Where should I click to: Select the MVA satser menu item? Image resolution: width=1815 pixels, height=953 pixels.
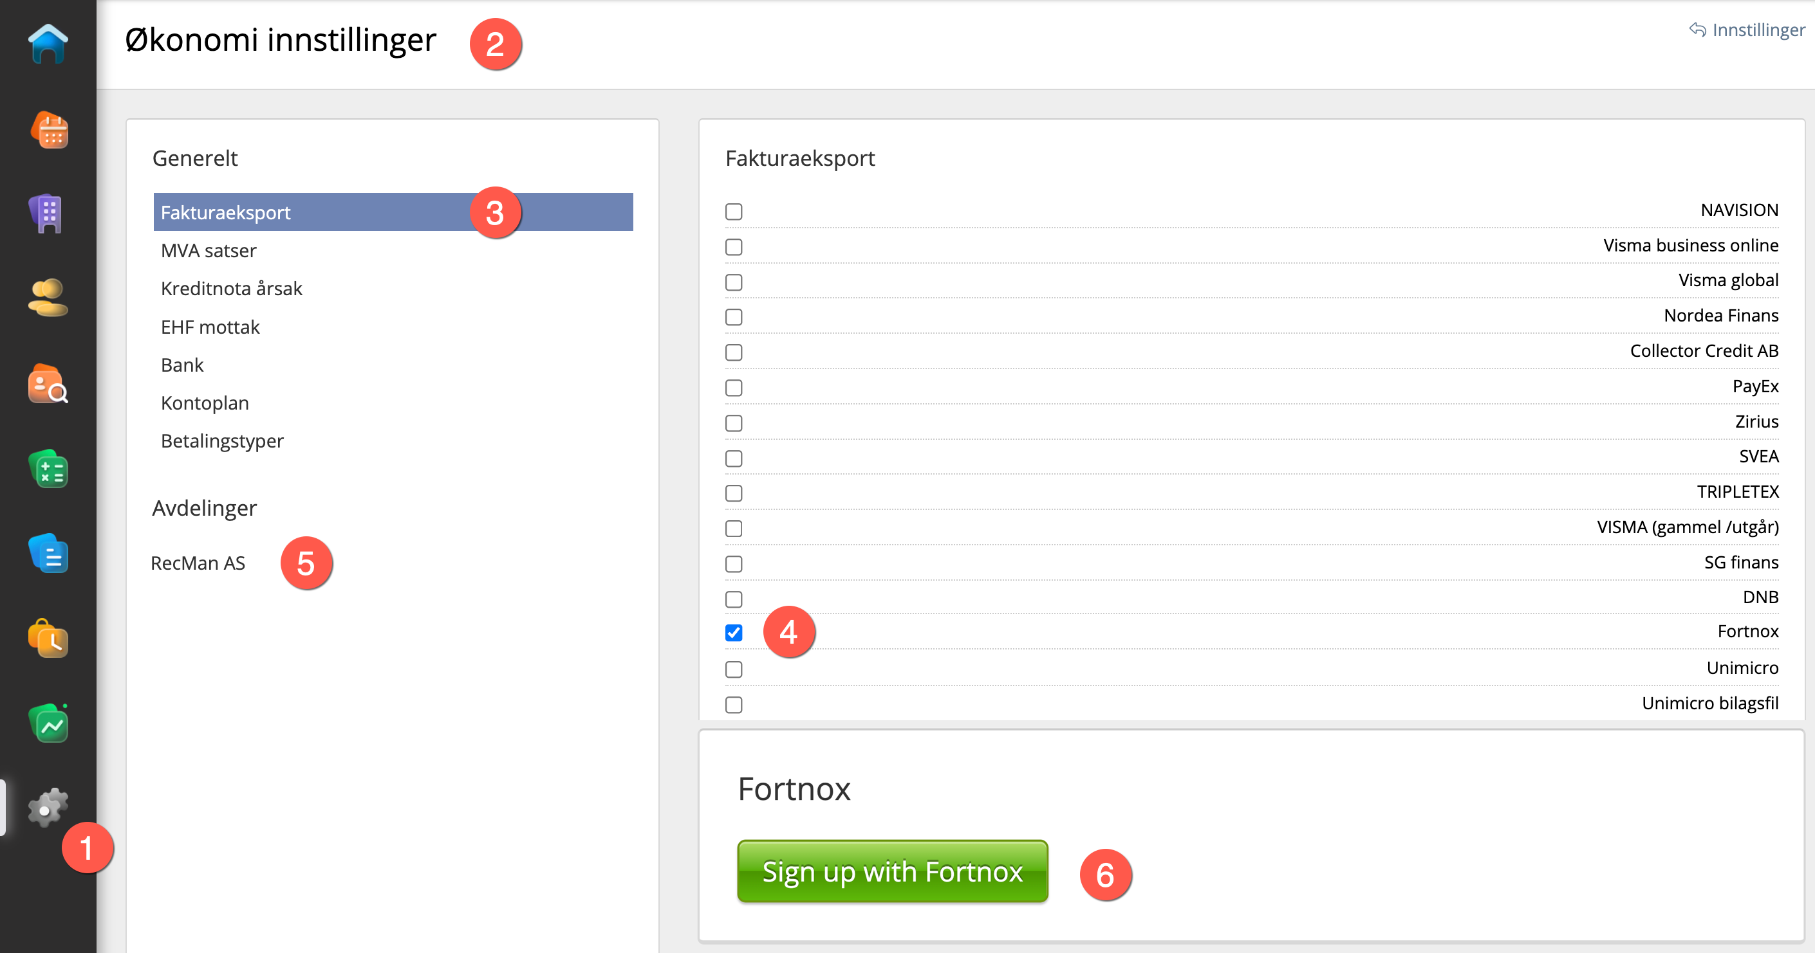point(209,251)
